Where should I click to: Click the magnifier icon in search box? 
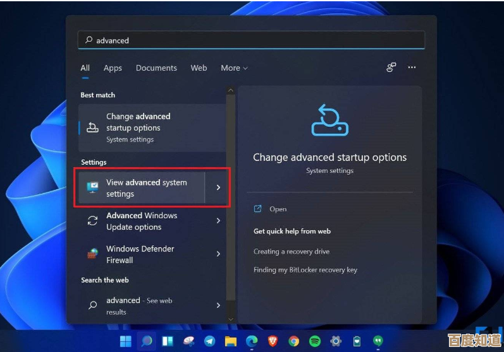pos(89,40)
